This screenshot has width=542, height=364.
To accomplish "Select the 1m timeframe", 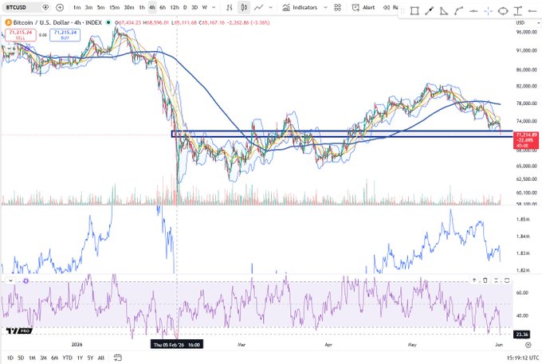I will 77,7.
